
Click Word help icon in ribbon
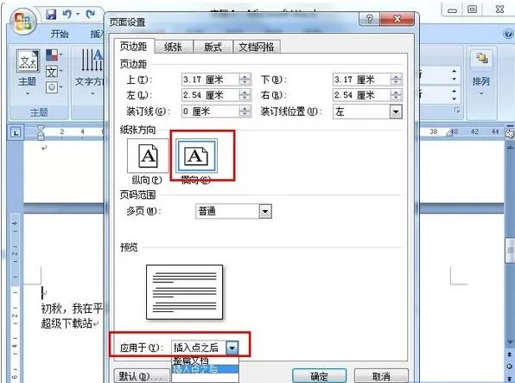[508, 34]
